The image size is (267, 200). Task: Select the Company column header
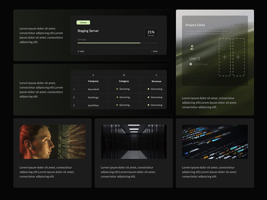tap(93, 81)
